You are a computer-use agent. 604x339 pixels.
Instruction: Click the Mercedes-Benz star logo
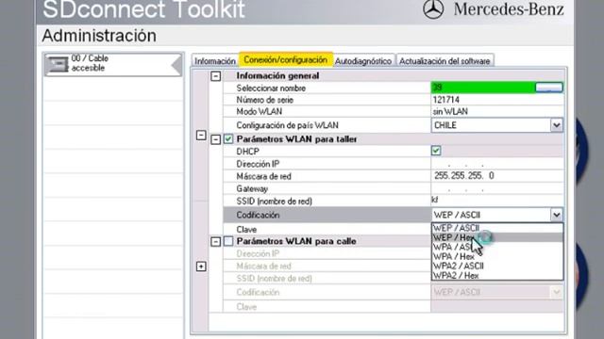click(433, 9)
